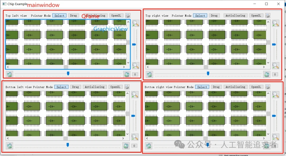The height and width of the screenshot is (156, 286).
Task: Click scroll down arrow in top left view
Action: click(128, 63)
